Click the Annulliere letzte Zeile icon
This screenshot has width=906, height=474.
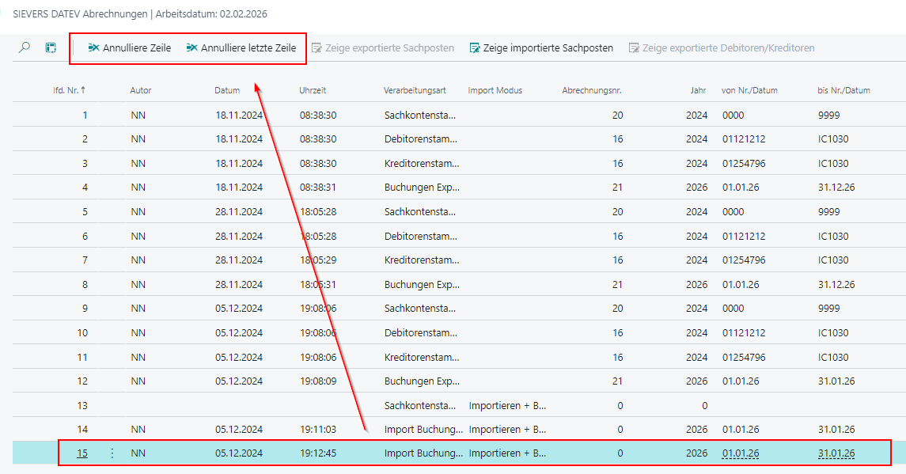(x=191, y=48)
